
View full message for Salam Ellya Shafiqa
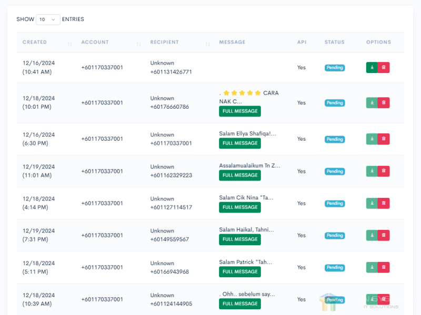(240, 143)
